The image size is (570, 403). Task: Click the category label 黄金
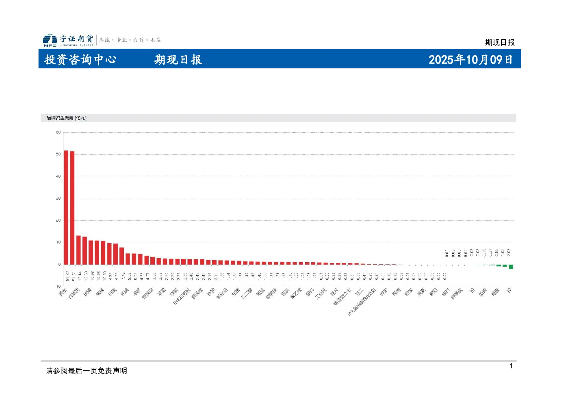click(x=63, y=292)
